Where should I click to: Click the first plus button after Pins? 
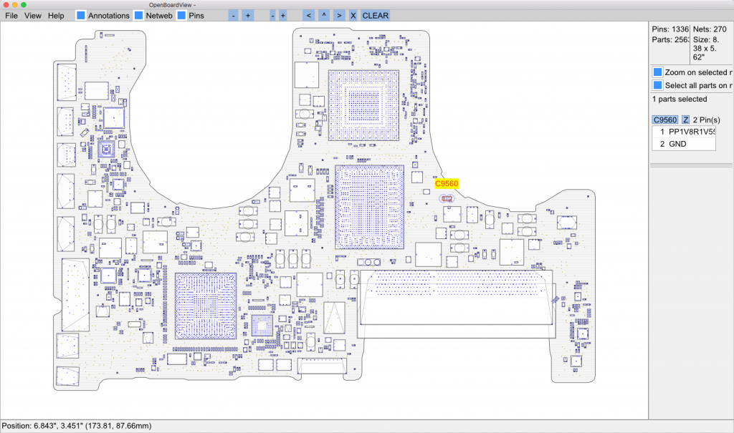tap(247, 15)
